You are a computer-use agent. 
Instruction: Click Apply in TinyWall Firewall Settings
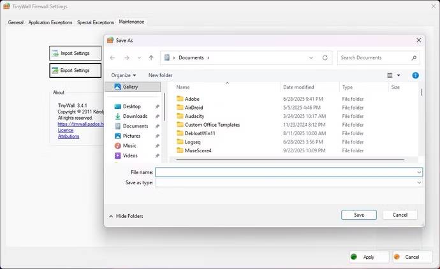[369, 257]
